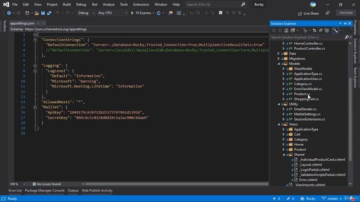Click Sync with Active Document icon
The height and width of the screenshot is (202, 360).
[x=314, y=30]
